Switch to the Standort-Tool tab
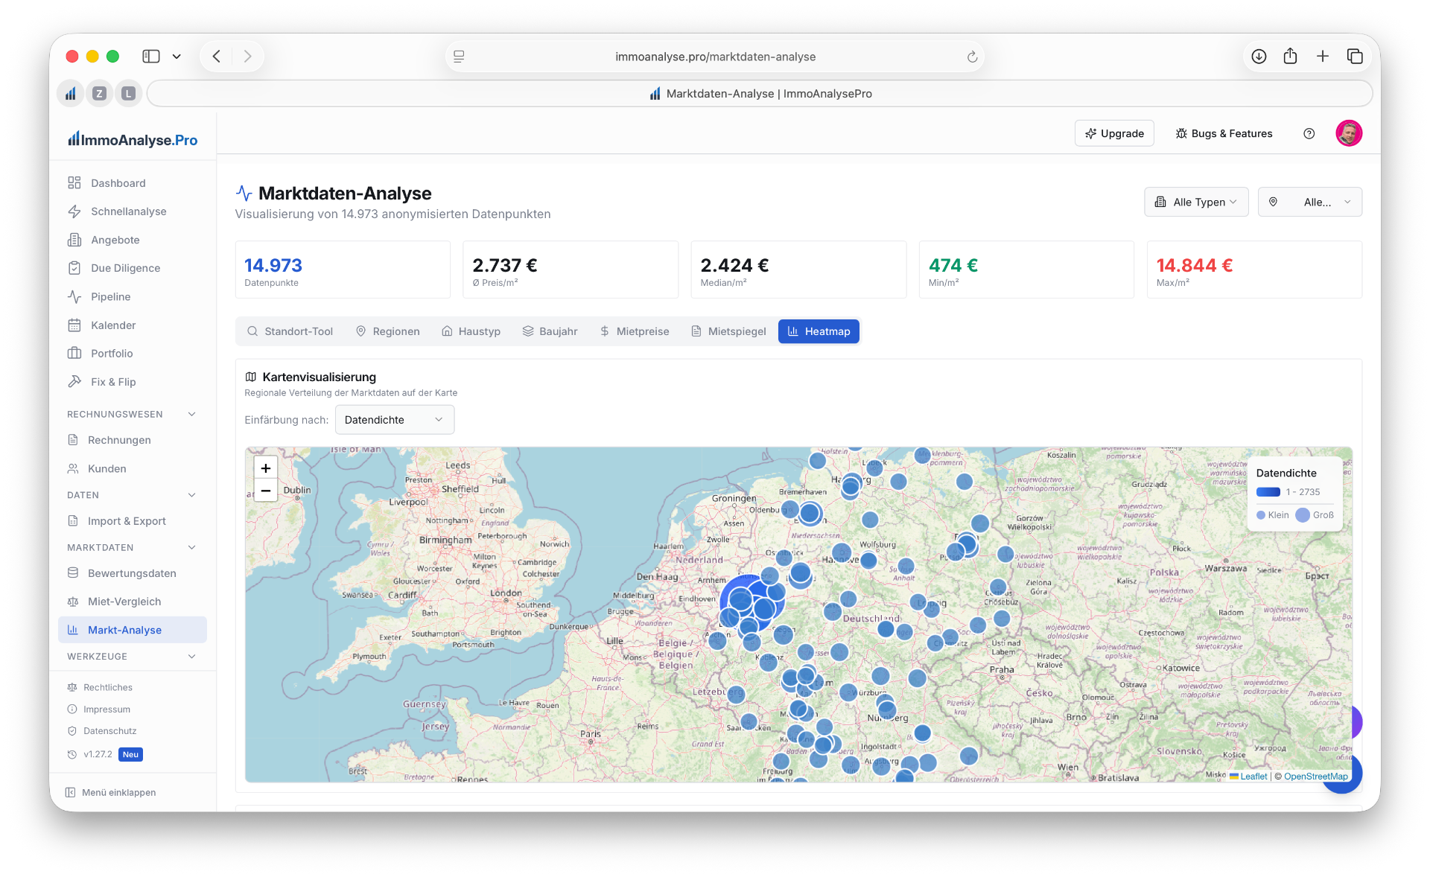Image resolution: width=1430 pixels, height=877 pixels. 290,331
